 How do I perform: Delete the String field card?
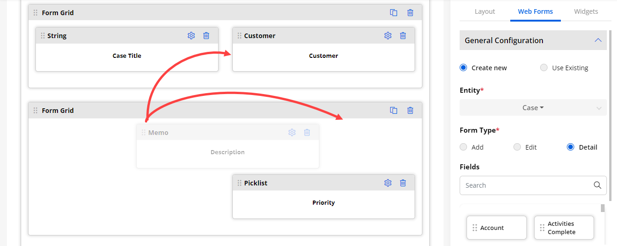(206, 36)
